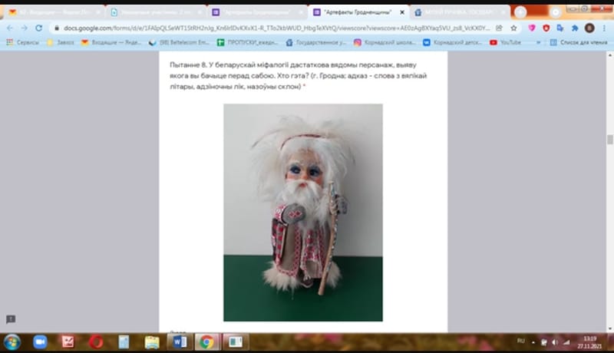614x353 pixels.
Task: Switch to the "Артефакты Гродненщины" tab
Action: tap(357, 12)
